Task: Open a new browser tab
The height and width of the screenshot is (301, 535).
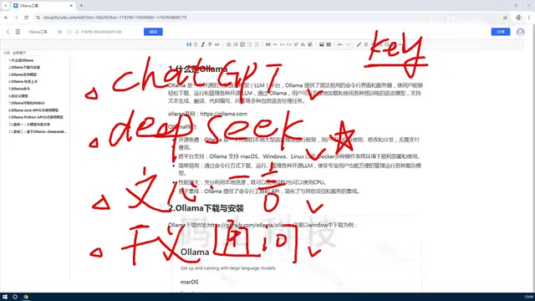Action: 81,6
